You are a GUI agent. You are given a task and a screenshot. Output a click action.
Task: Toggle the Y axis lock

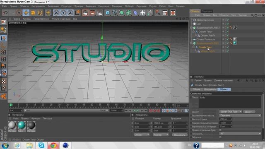pyautogui.click(x=63, y=13)
